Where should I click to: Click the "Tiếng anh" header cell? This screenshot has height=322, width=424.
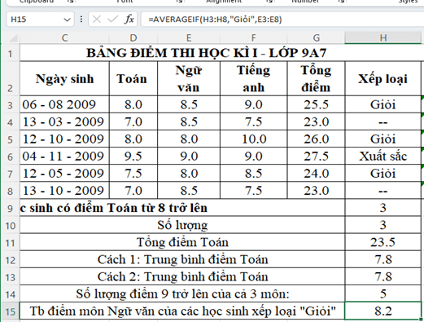(253, 78)
